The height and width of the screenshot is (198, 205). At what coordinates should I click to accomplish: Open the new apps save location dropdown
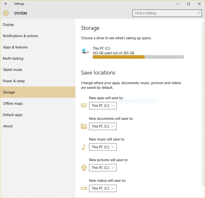coord(103,106)
